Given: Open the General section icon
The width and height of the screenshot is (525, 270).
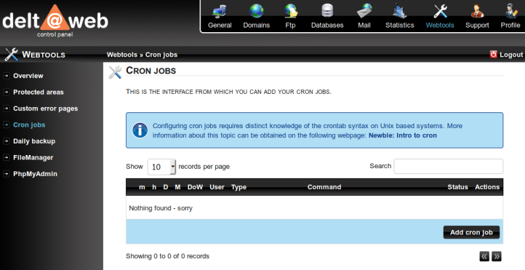Looking at the screenshot, I should [x=220, y=12].
